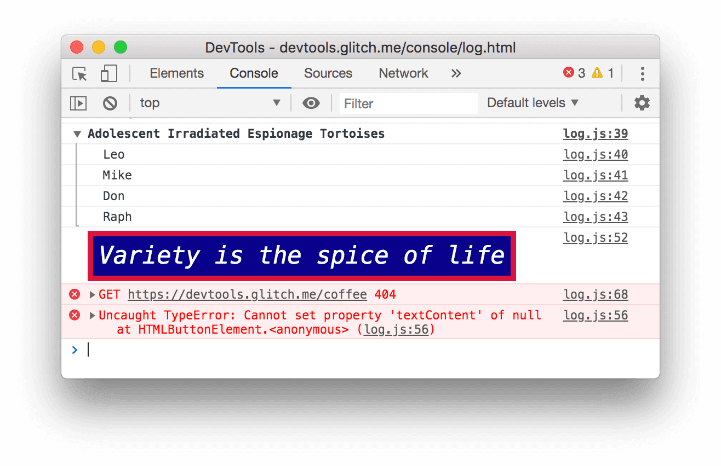
Task: Toggle the console sidebar panel icon
Action: [x=78, y=103]
